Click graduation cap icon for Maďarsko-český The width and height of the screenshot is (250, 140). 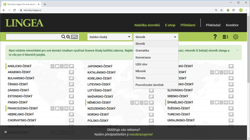(151, 97)
